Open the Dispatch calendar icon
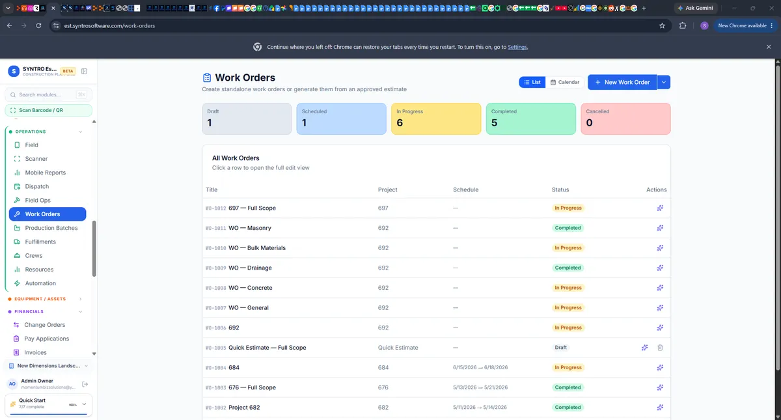The width and height of the screenshot is (781, 420). pos(17,186)
